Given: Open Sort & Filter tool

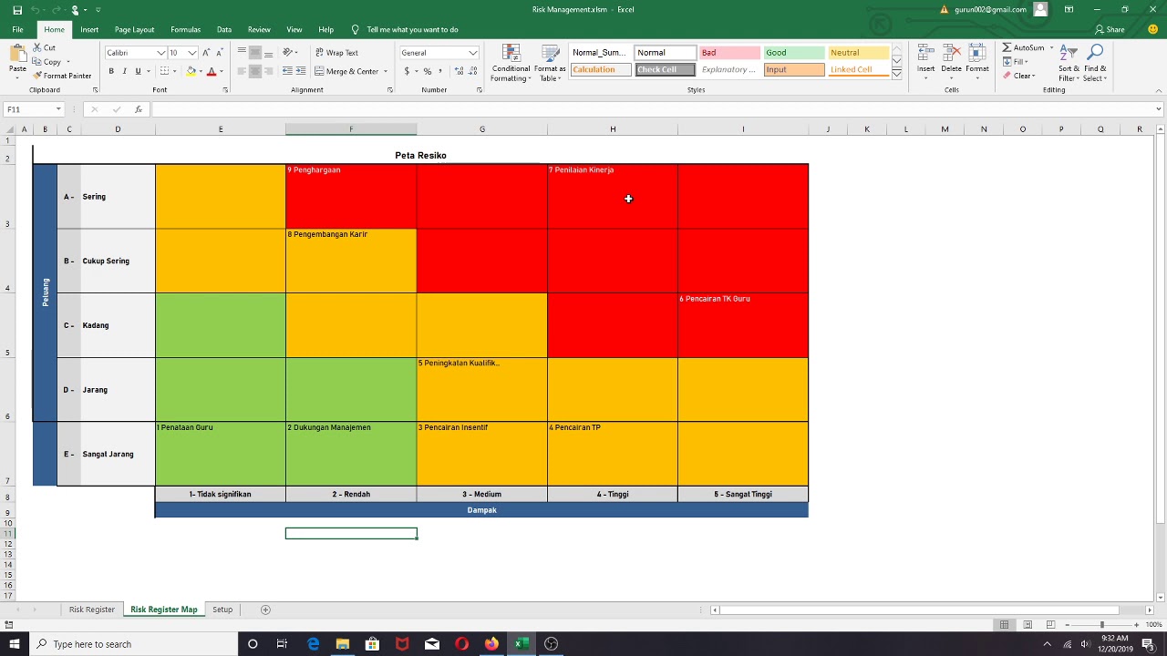Looking at the screenshot, I should coord(1069,62).
